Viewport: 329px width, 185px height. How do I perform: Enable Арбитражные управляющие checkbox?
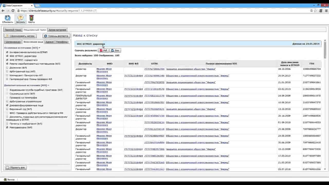point(7,101)
